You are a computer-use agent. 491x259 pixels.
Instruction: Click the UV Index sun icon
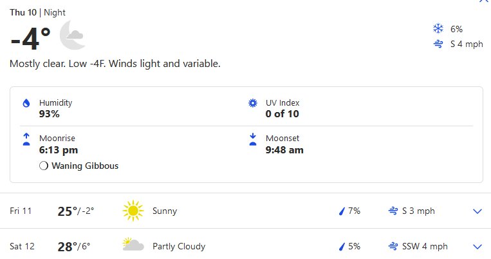click(x=253, y=103)
